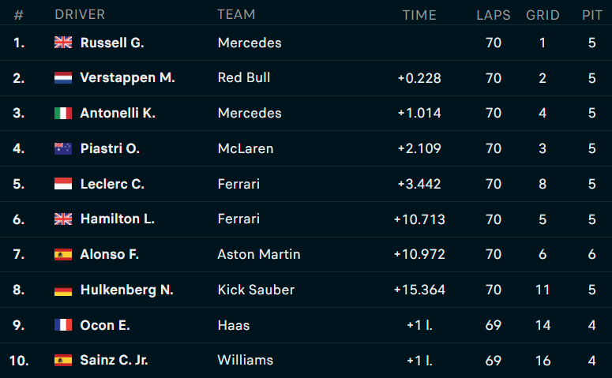The height and width of the screenshot is (378, 612).
Task: Click the Kick Sauber team name
Action: point(256,290)
